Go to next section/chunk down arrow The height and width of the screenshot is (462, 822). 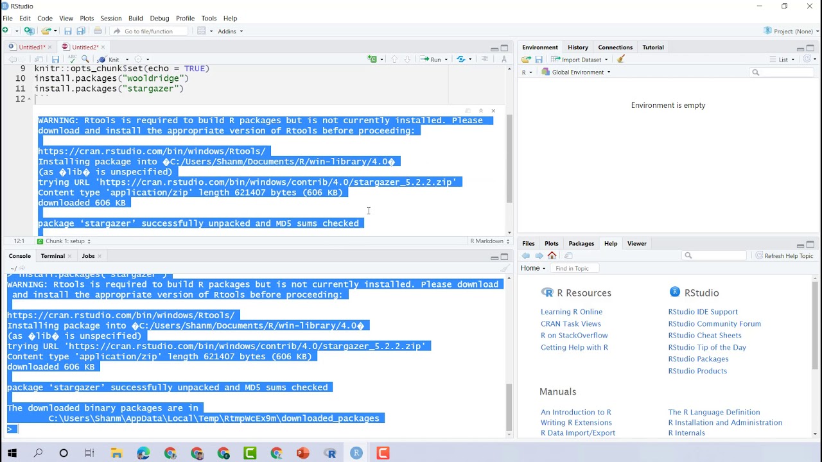click(407, 59)
